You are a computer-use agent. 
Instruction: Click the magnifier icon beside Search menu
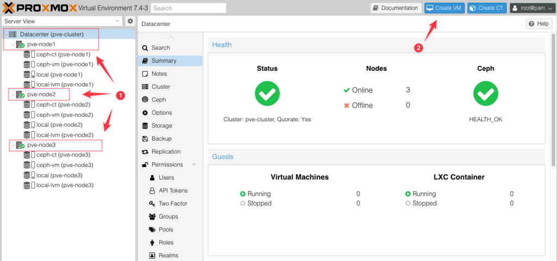(x=145, y=48)
